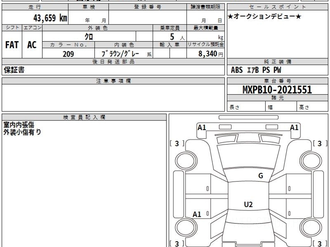Select the 登録番号 header
Viewport: 330px width, 247px height.
pos(148,7)
